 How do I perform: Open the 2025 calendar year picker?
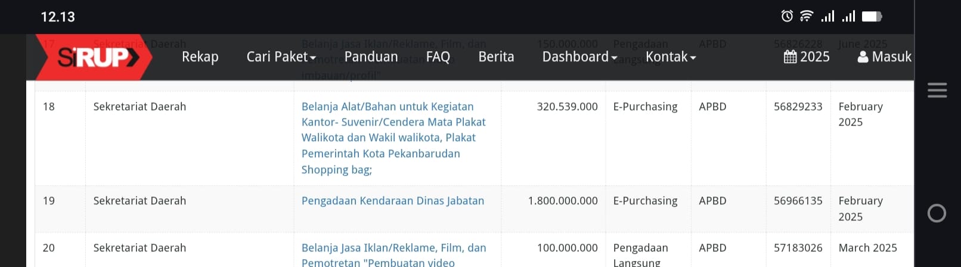click(x=806, y=57)
